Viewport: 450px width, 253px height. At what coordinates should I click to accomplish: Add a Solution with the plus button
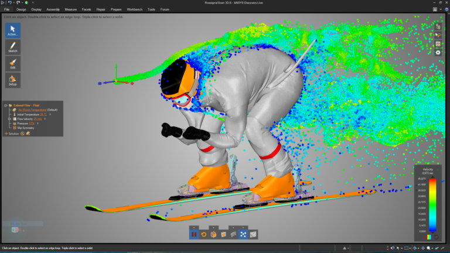point(6,133)
